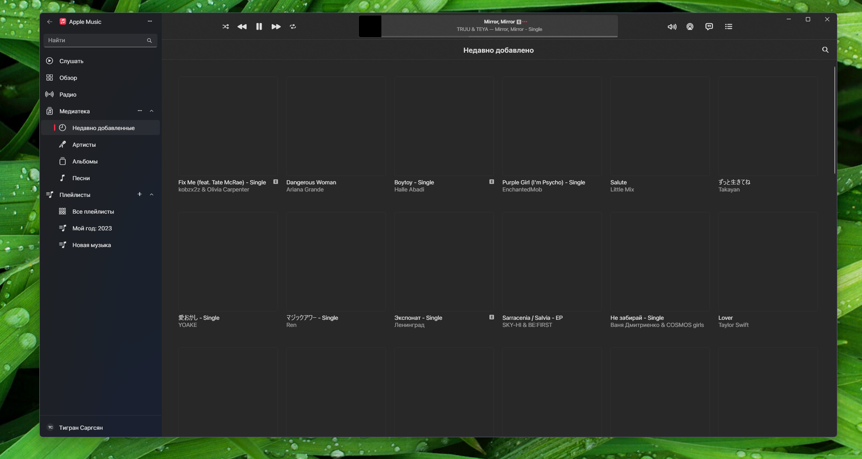Pause the current song
Viewport: 862px width, 459px height.
(x=259, y=27)
